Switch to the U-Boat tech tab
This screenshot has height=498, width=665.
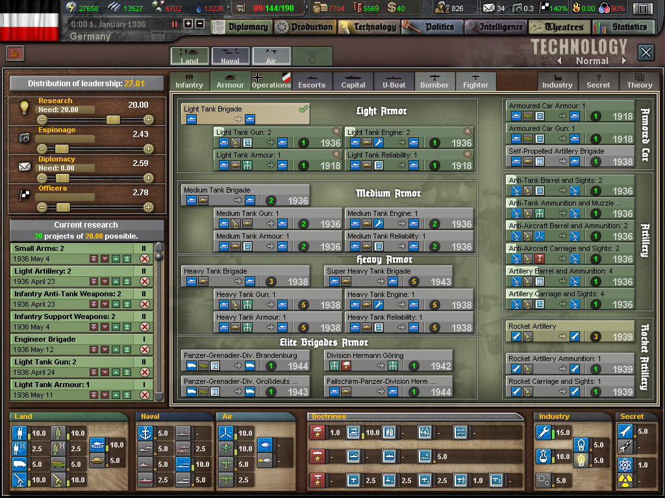tap(394, 81)
